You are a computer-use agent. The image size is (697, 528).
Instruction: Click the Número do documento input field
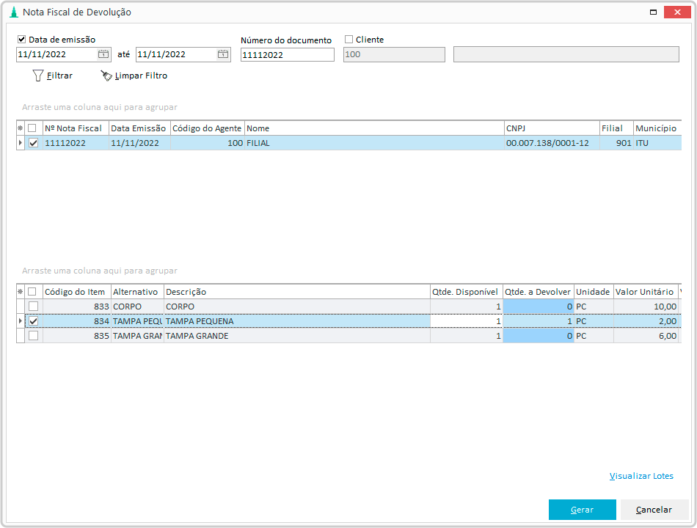tap(287, 54)
